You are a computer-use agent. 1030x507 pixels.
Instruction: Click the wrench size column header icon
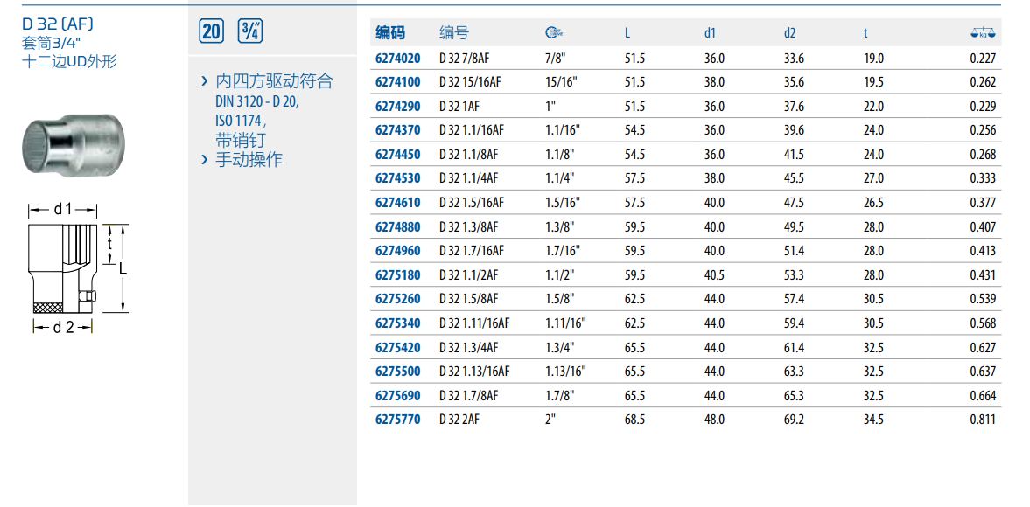(x=553, y=33)
